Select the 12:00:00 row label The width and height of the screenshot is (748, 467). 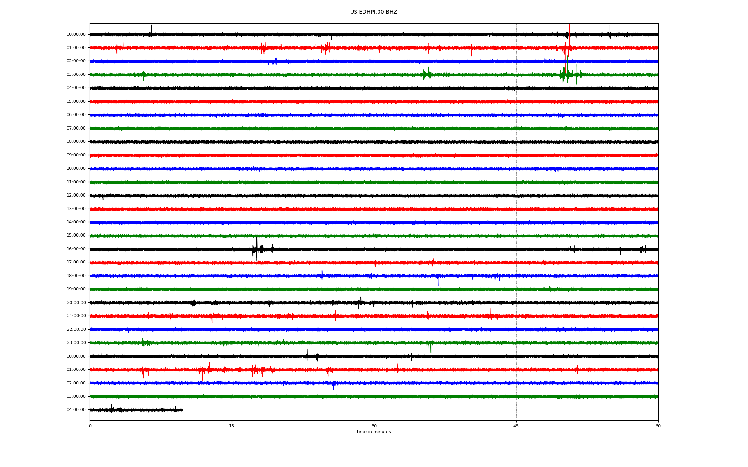(76, 195)
